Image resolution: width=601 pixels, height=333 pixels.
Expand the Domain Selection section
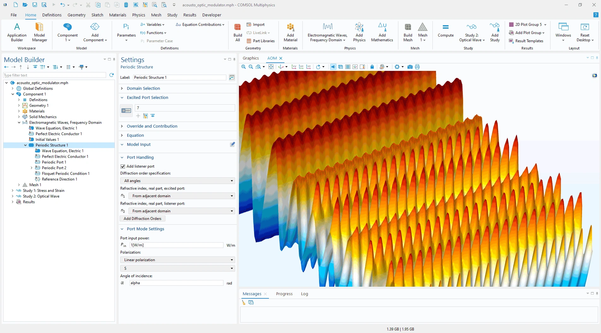pos(143,89)
